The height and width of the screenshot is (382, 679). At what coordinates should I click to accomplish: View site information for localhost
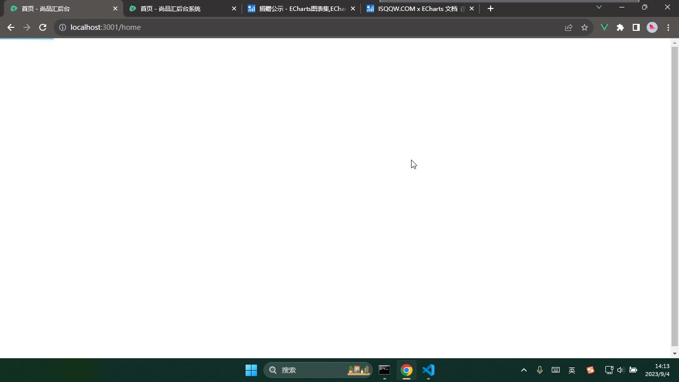pos(63,27)
